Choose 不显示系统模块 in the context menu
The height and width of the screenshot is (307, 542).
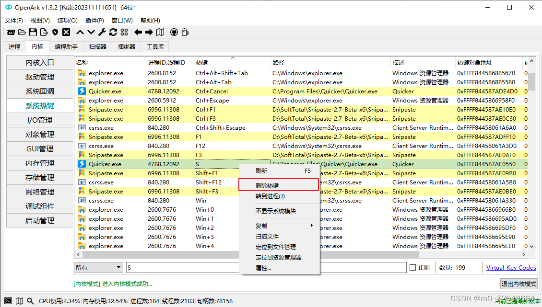(x=279, y=211)
